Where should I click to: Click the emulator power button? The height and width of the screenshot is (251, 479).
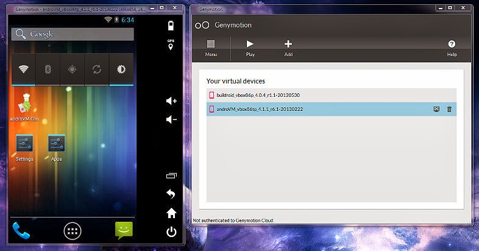pyautogui.click(x=171, y=232)
